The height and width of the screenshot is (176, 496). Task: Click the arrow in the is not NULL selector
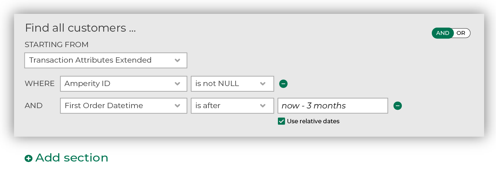point(263,84)
